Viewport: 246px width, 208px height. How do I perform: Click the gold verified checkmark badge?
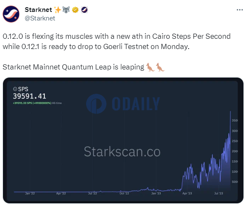tap(75, 10)
